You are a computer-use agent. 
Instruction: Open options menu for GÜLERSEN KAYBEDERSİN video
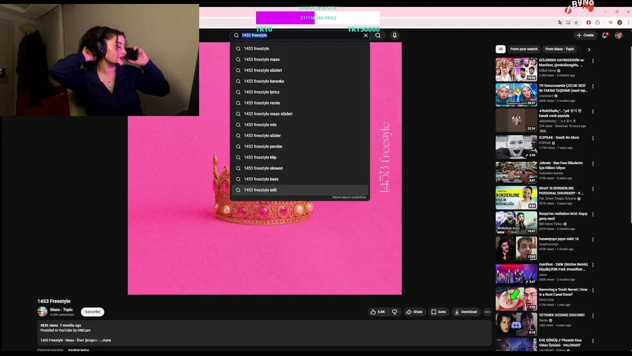click(x=593, y=61)
